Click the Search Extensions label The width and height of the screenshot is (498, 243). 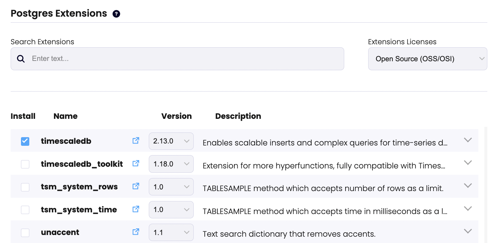[x=42, y=42]
